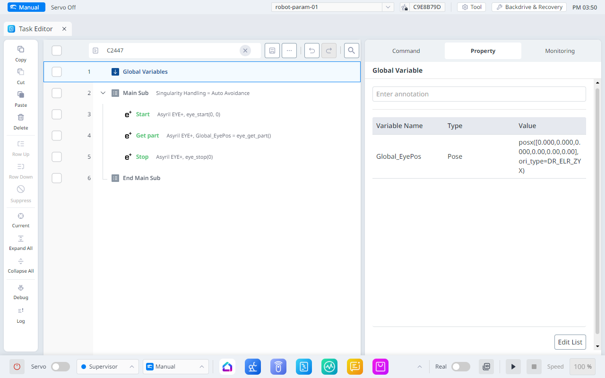
Task: Open the Log panel icon
Action: coord(21,310)
